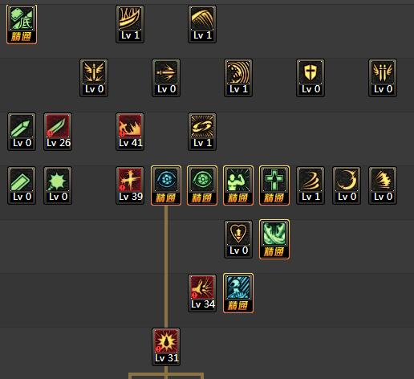Screen dimensions: 414x379
Task: Select the green cross with arrow skill
Action: 274,185
